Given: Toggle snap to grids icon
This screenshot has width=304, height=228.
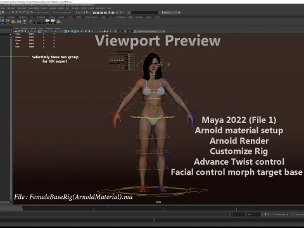Looking at the screenshot, I should point(13,13).
